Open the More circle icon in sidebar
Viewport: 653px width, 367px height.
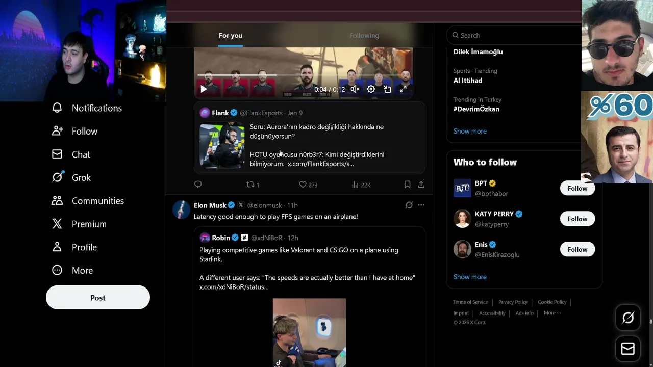pos(57,270)
